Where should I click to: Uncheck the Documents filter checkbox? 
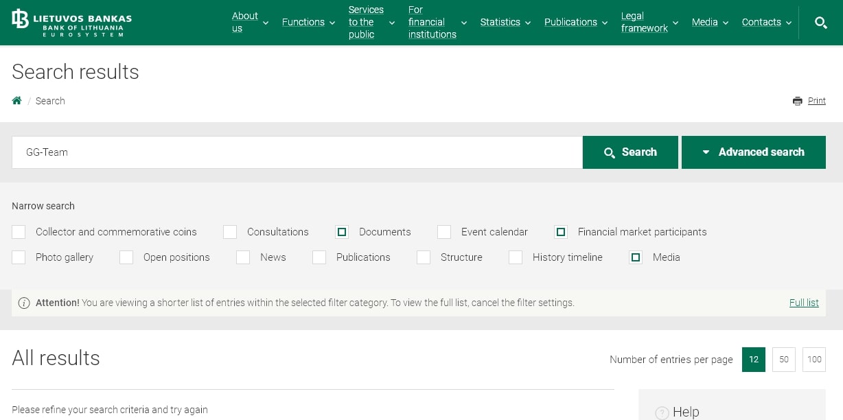(342, 232)
